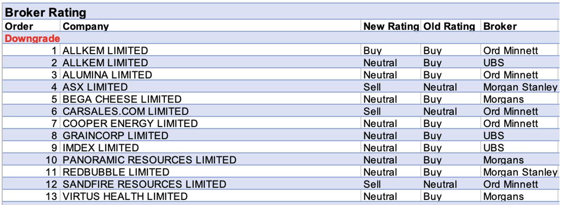This screenshot has height=205, width=562.
Task: Select the IMDEX LIMITED cell
Action: tap(101, 148)
